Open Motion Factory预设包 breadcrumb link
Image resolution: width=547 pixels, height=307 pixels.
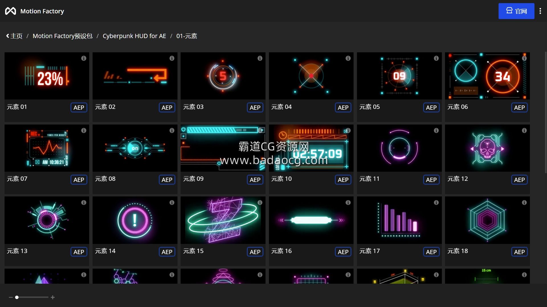pyautogui.click(x=62, y=36)
